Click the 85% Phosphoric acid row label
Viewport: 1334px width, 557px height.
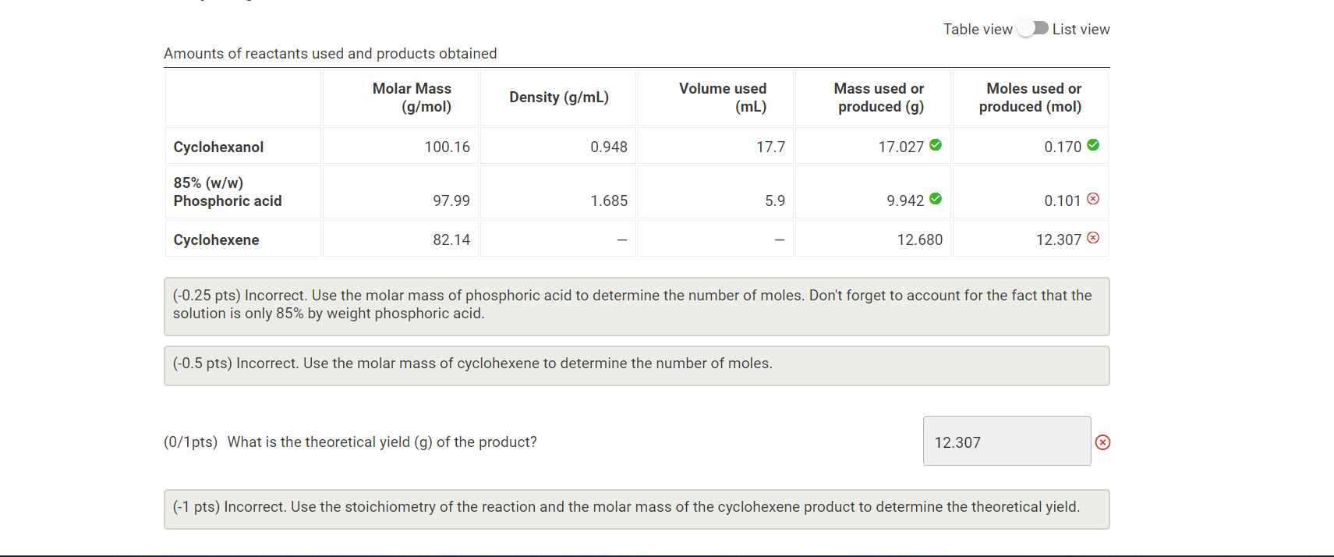[227, 191]
